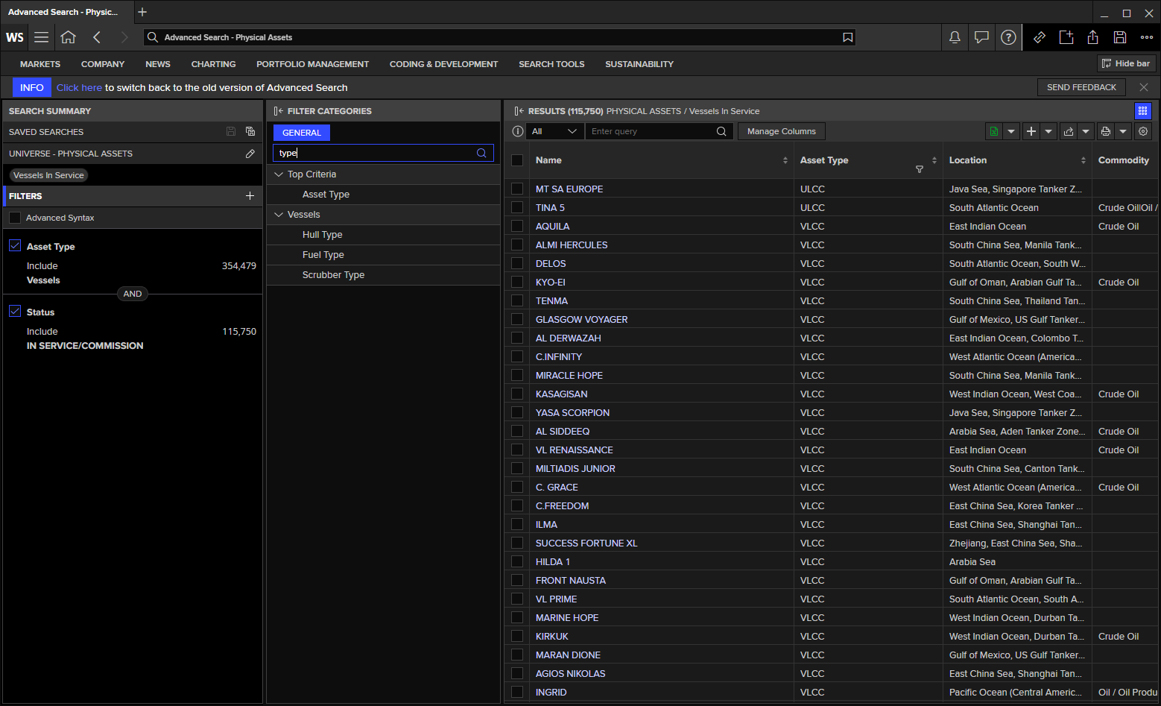Open the plus add dropdown arrow
1161x706 pixels.
tap(1048, 131)
